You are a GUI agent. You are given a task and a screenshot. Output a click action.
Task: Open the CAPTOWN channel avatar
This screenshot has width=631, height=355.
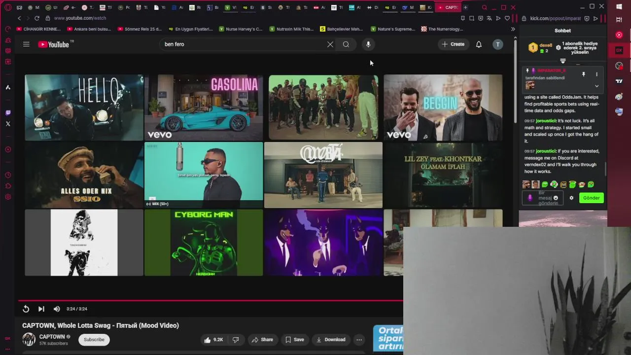point(29,340)
